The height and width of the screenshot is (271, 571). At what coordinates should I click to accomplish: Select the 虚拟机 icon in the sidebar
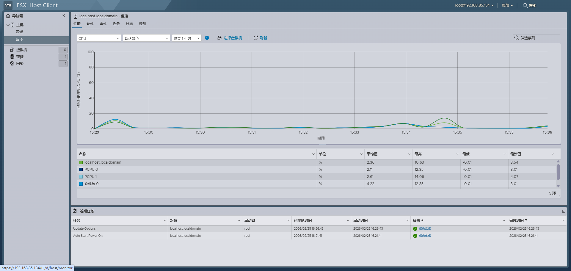point(12,50)
